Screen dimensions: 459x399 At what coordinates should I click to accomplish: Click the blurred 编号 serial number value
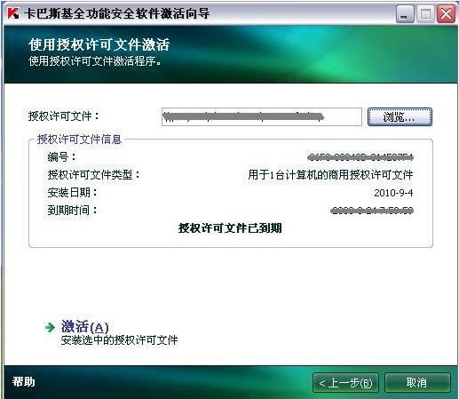[x=360, y=157]
